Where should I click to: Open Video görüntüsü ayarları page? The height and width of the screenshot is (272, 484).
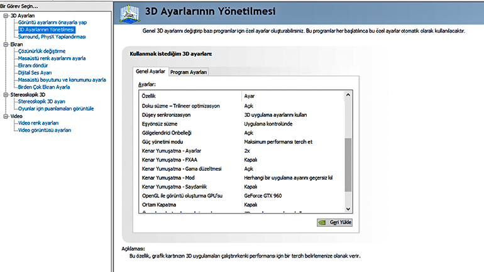click(x=45, y=130)
